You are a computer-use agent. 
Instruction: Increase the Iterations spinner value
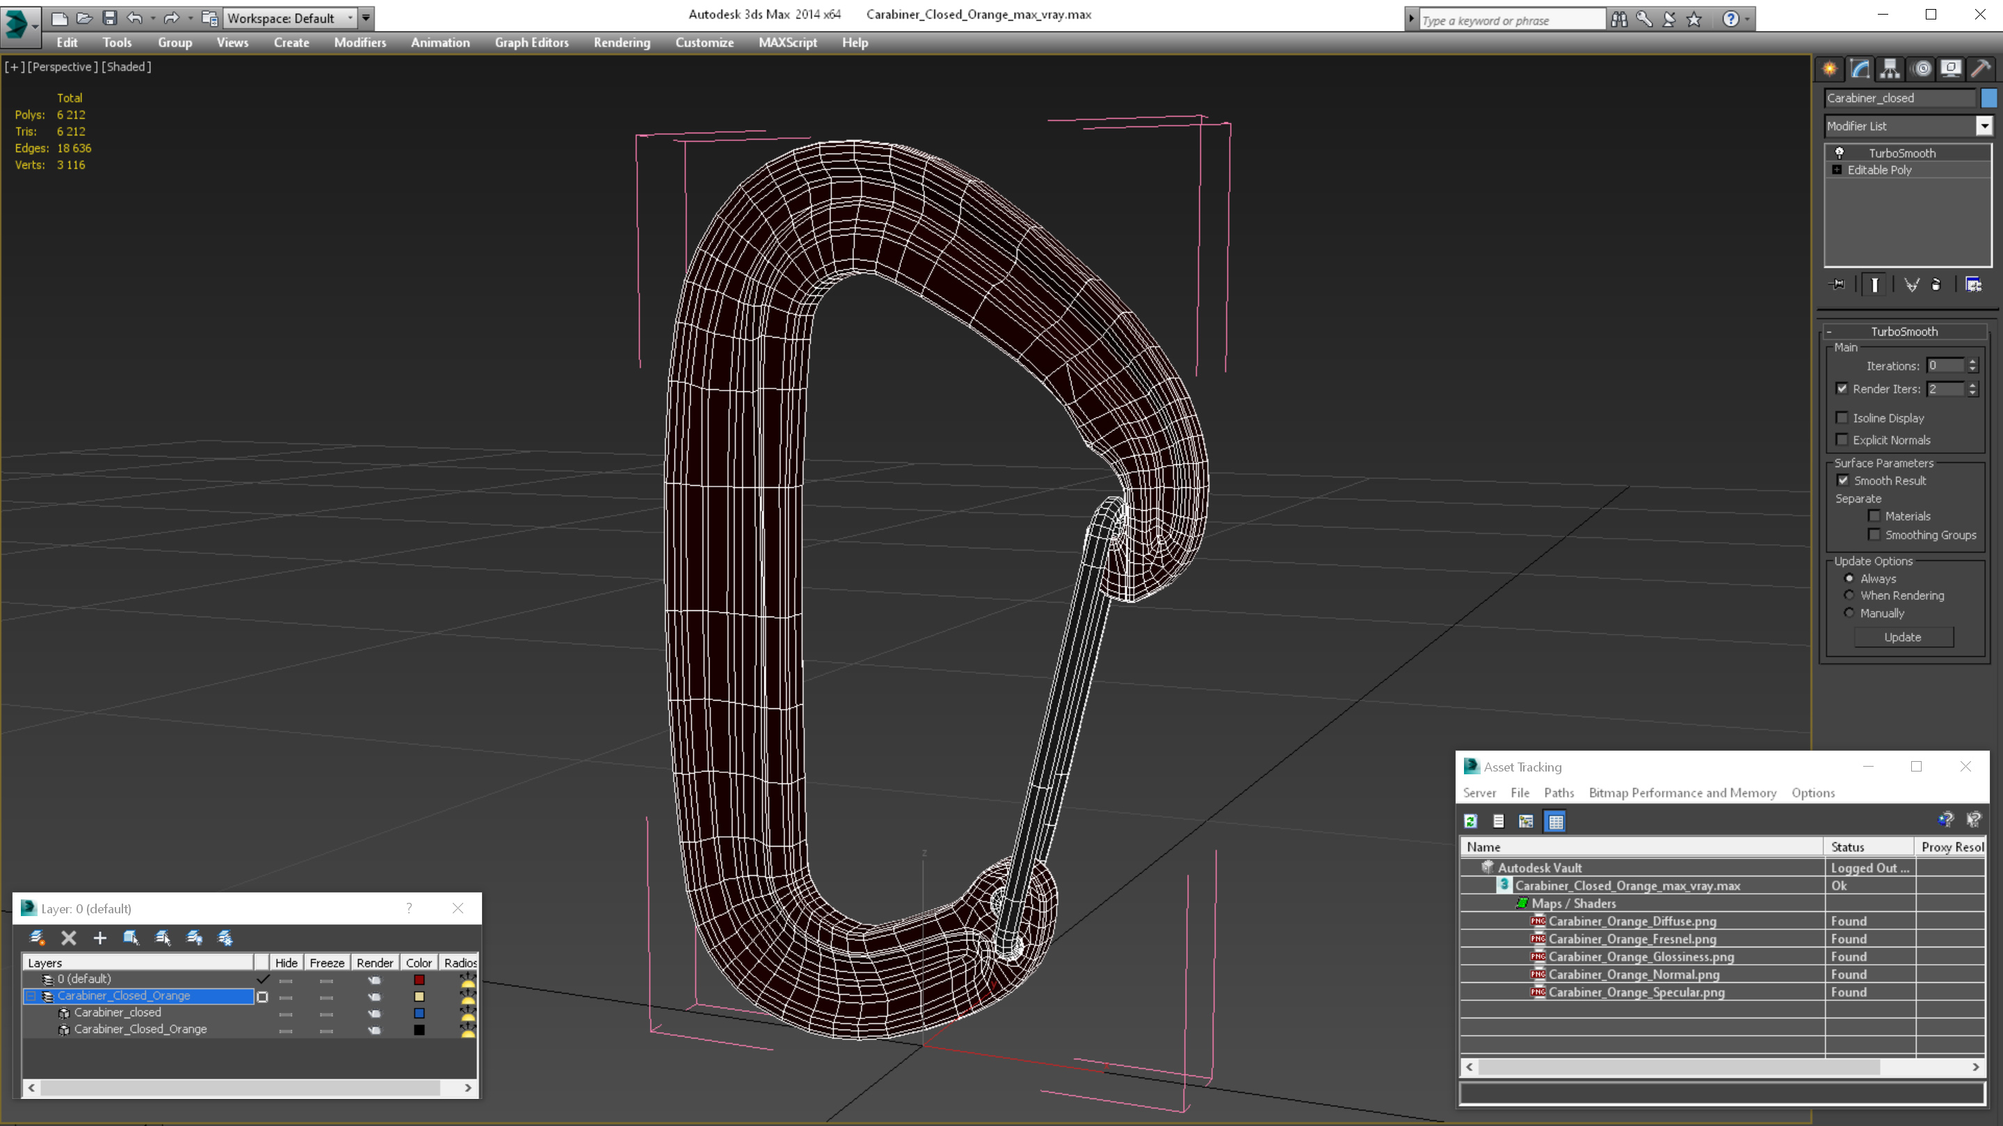pos(1972,361)
